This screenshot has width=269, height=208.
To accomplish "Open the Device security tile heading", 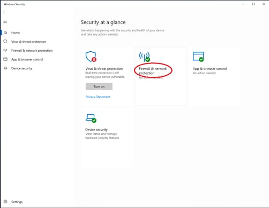I will (96, 130).
